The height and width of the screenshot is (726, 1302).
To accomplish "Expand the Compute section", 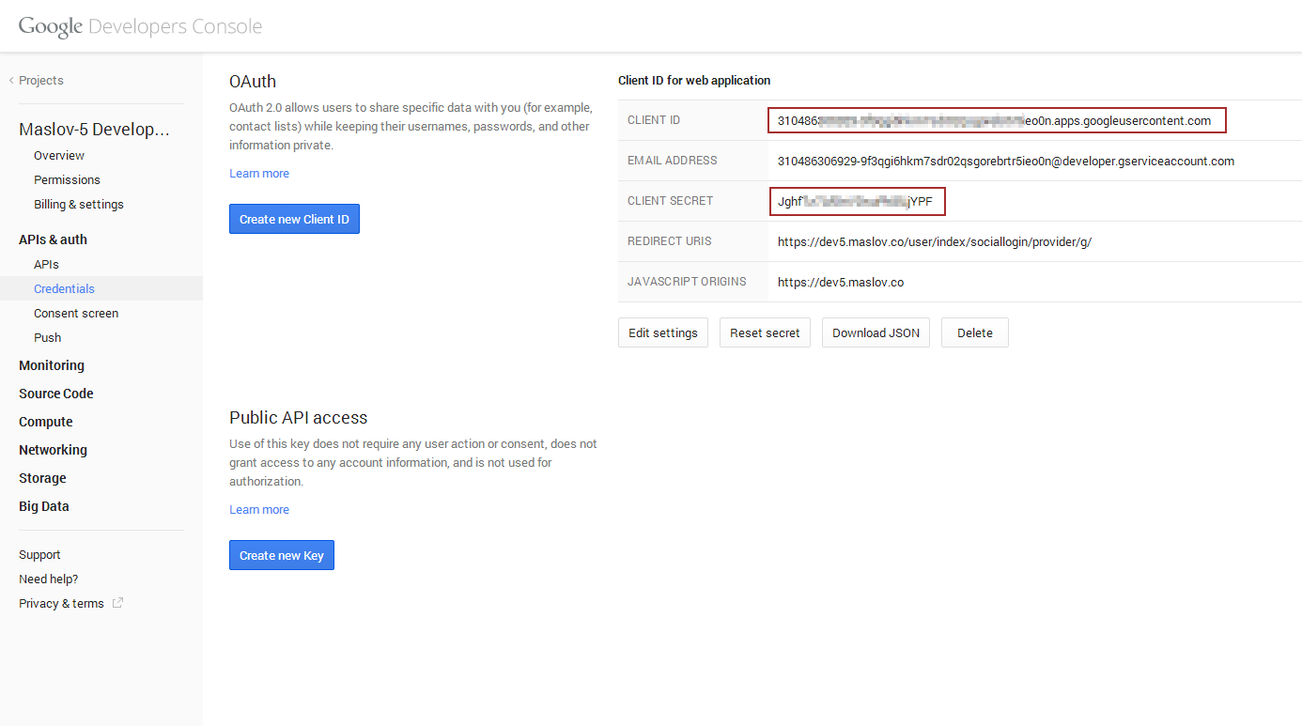I will pyautogui.click(x=46, y=422).
